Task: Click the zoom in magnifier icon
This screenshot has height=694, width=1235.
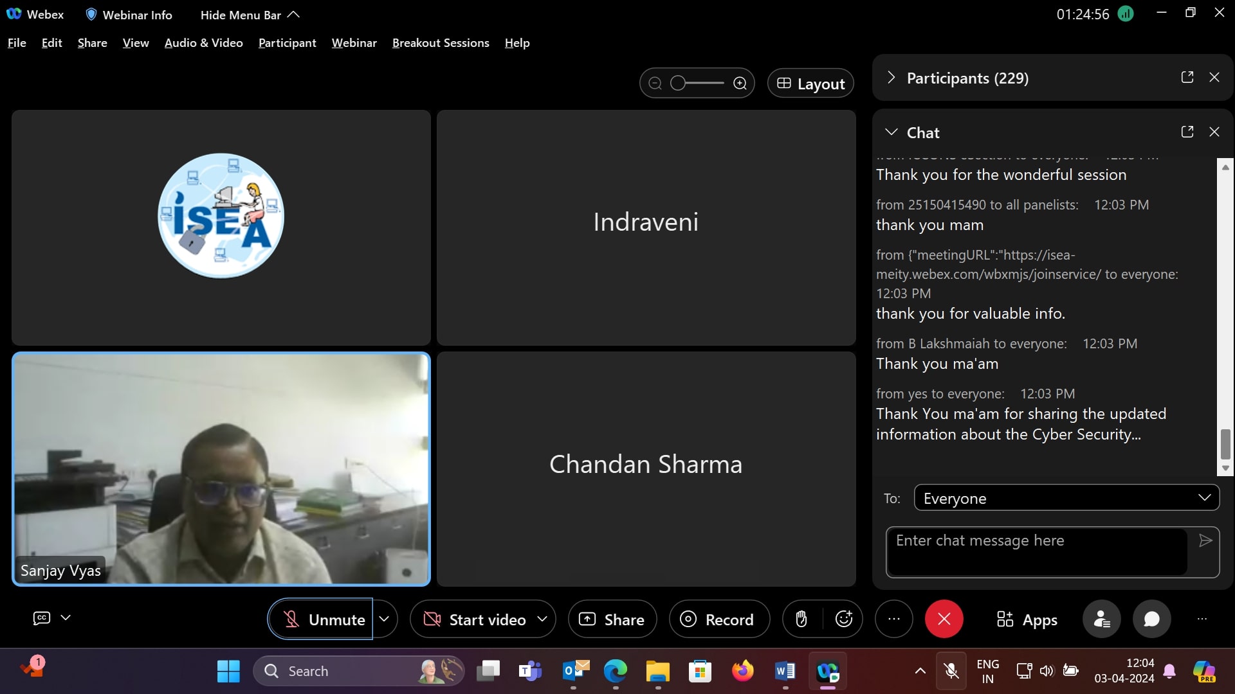Action: click(740, 84)
